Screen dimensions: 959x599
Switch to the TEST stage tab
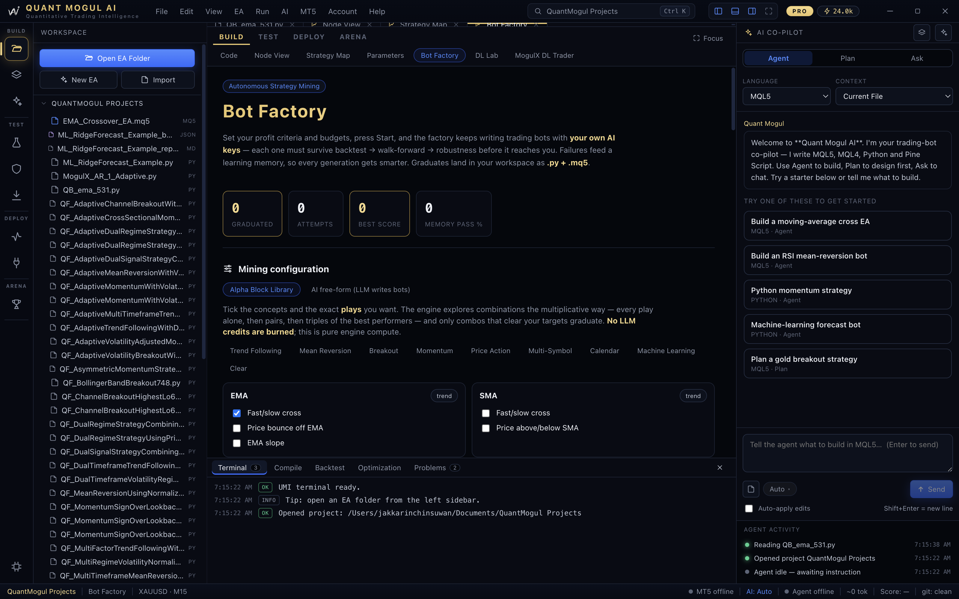268,37
